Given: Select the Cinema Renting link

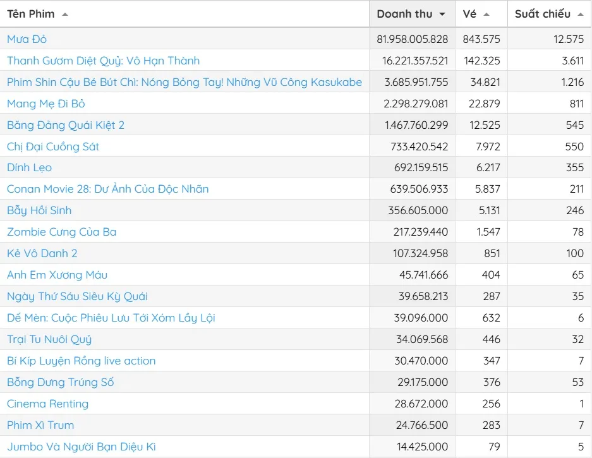Looking at the screenshot, I should coord(47,404).
